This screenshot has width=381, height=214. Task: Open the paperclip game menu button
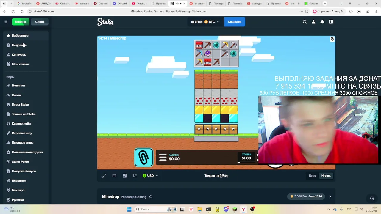[x=144, y=157]
